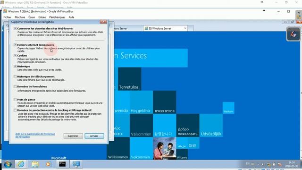Viewport: 302px width, 170px height.
Task: Click the Tervetuloa tile
Action: pyautogui.click(x=130, y=79)
